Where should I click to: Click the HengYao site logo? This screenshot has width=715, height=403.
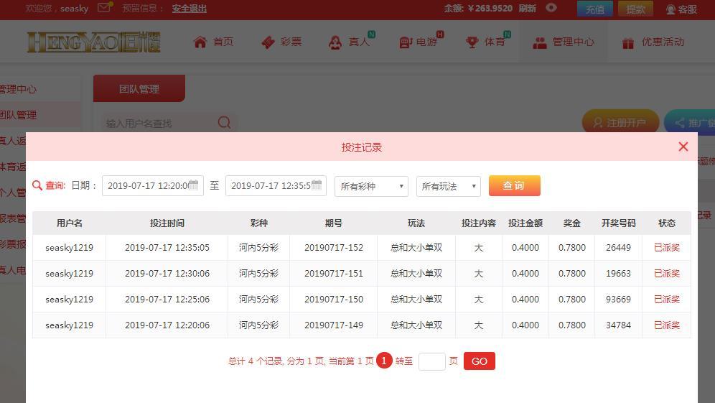[93, 42]
